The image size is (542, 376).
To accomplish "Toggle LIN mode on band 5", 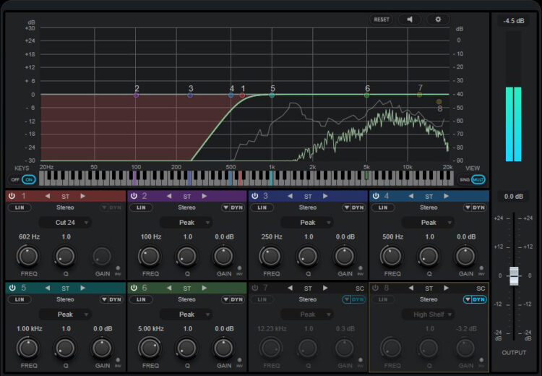I will (x=20, y=299).
